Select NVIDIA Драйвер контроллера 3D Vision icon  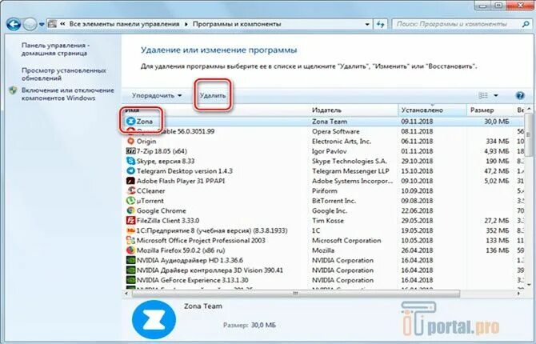pyautogui.click(x=130, y=270)
